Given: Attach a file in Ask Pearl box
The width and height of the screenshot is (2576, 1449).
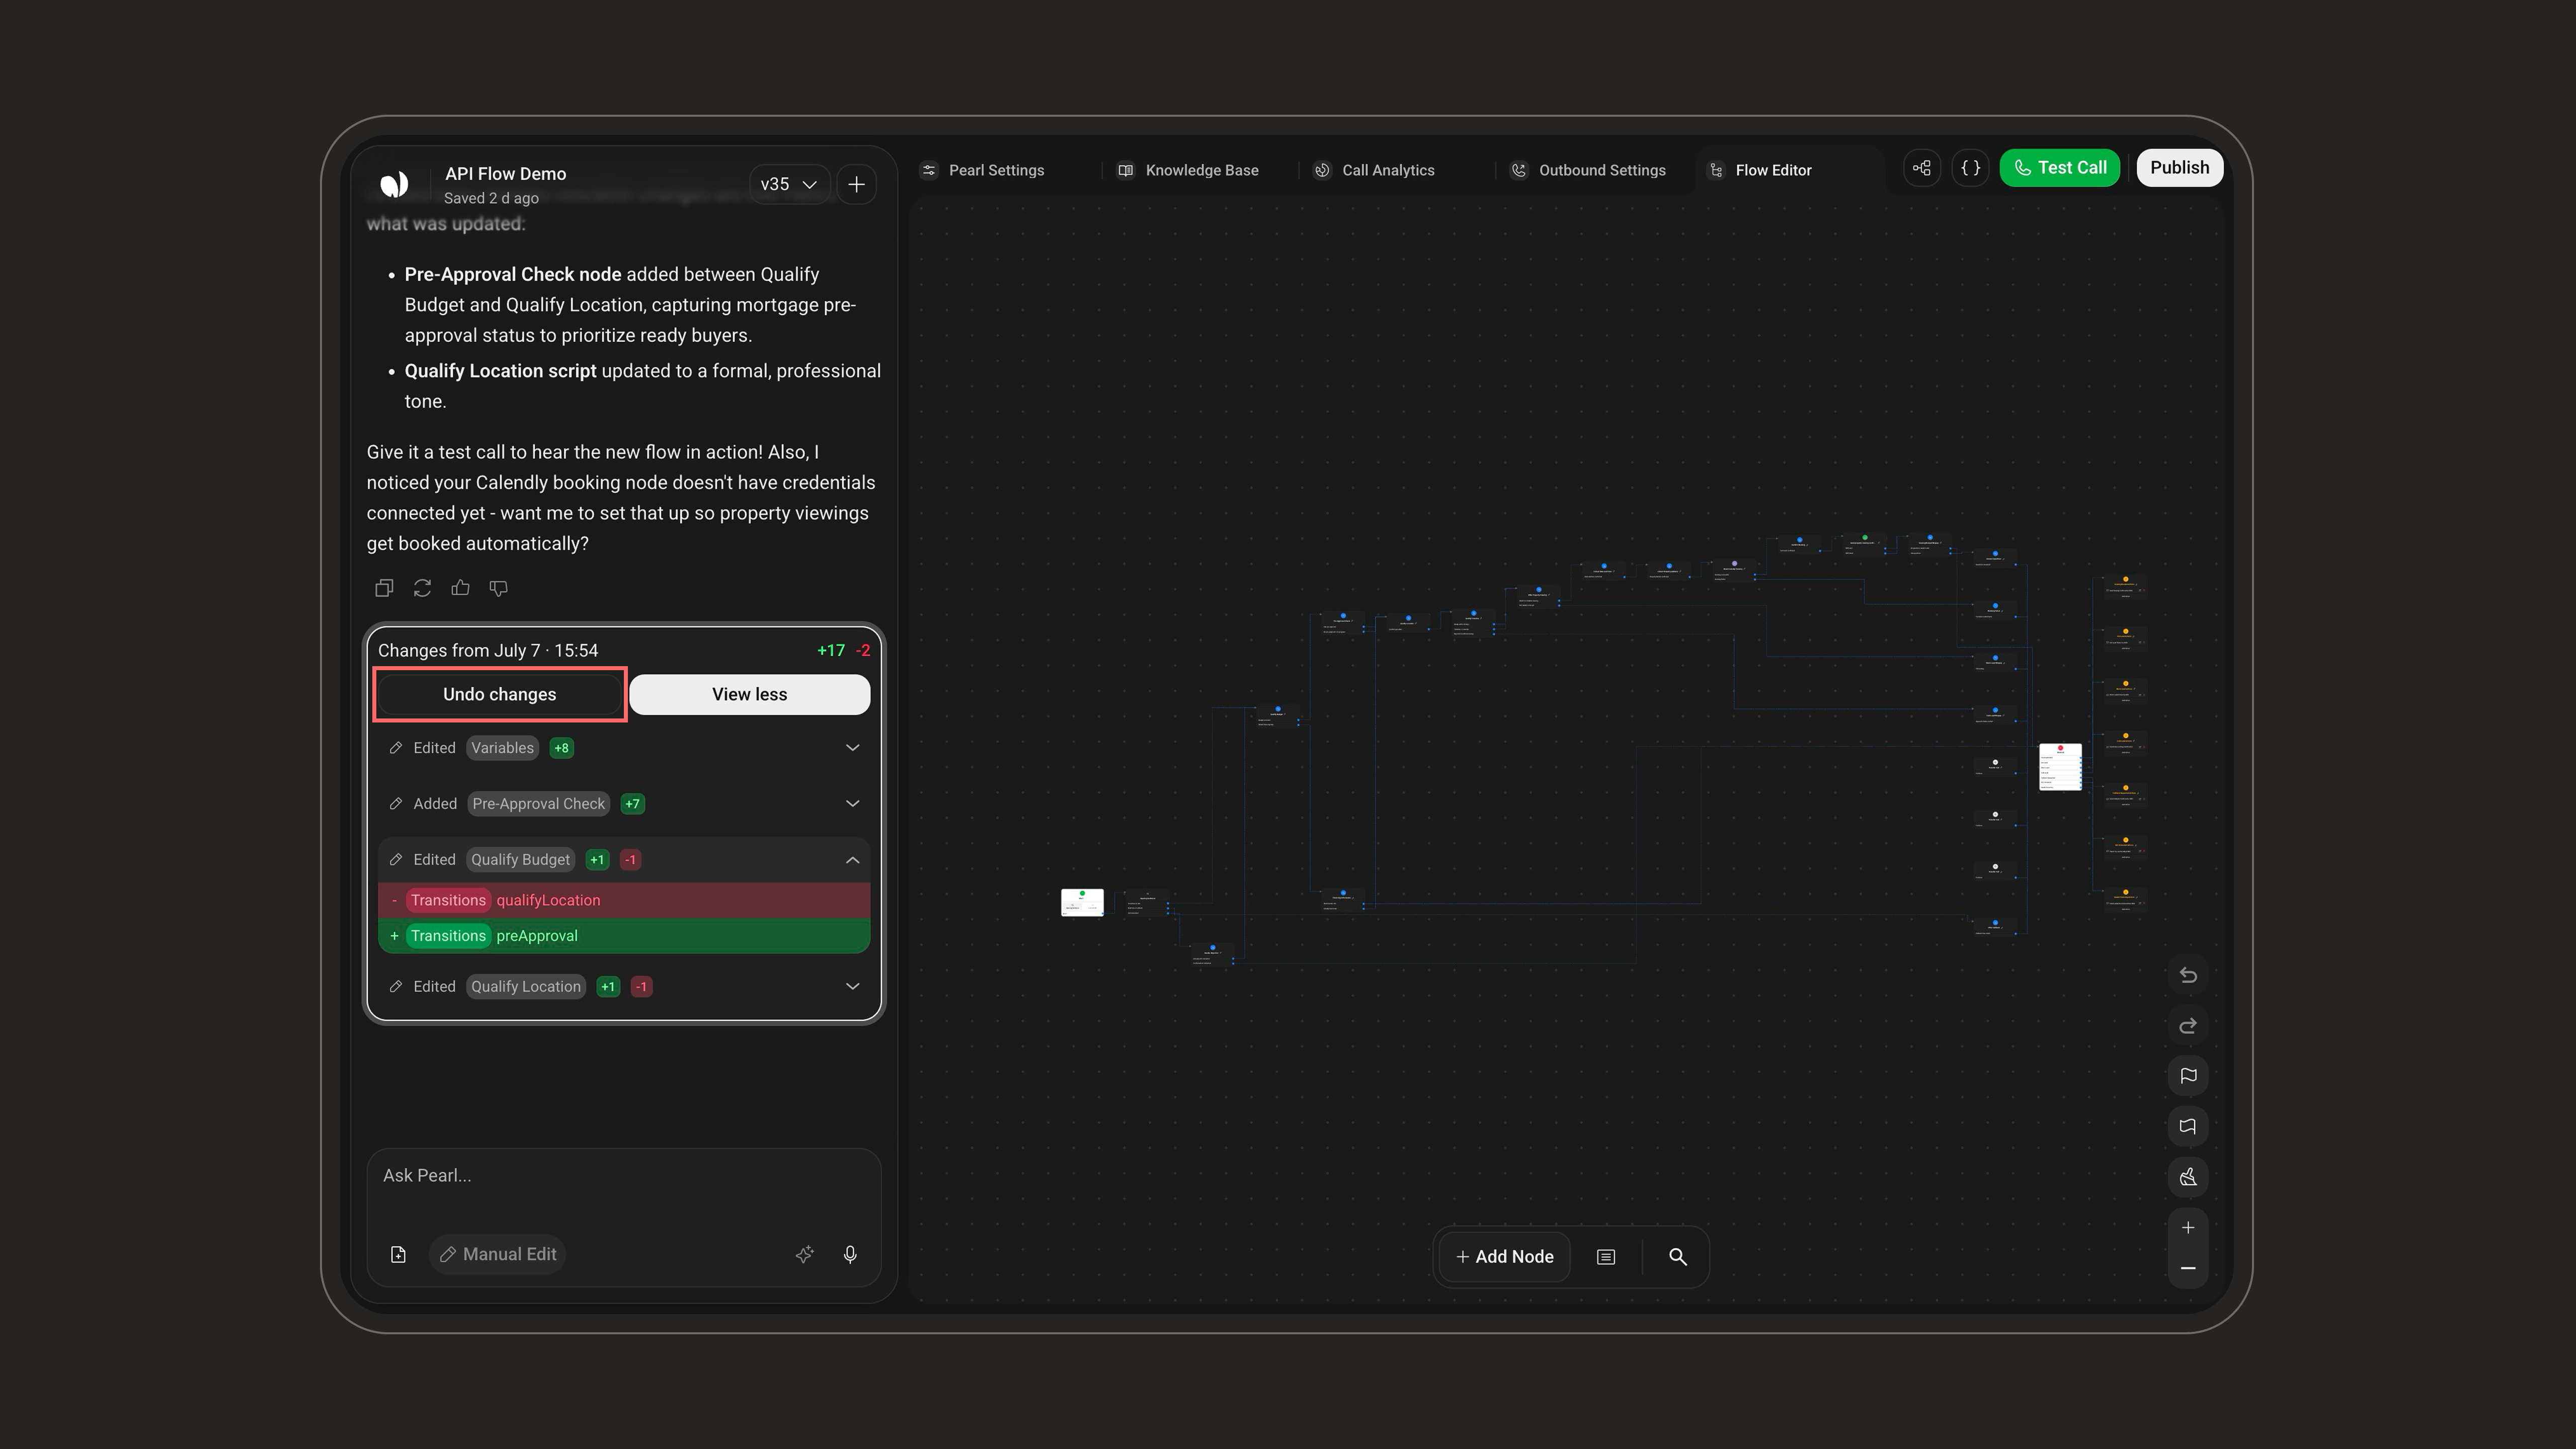Looking at the screenshot, I should pyautogui.click(x=398, y=1254).
